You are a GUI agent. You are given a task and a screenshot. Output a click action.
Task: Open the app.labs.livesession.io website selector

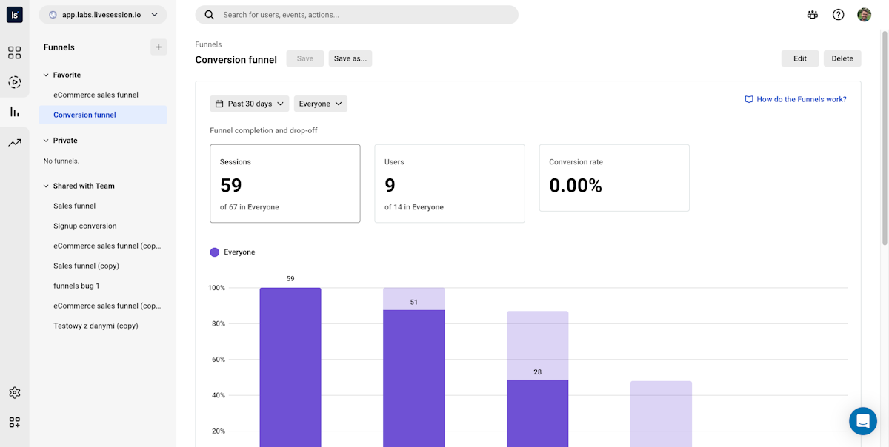tap(103, 15)
